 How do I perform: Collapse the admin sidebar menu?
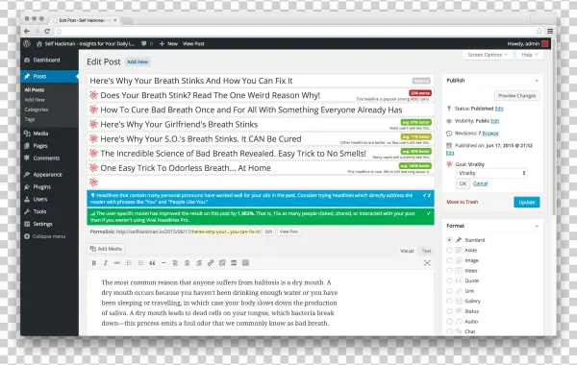coord(45,236)
